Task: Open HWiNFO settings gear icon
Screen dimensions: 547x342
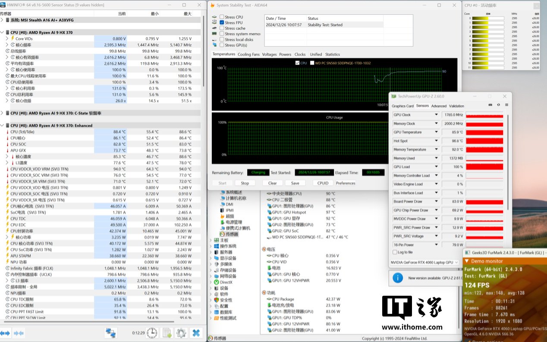Action: tap(181, 333)
